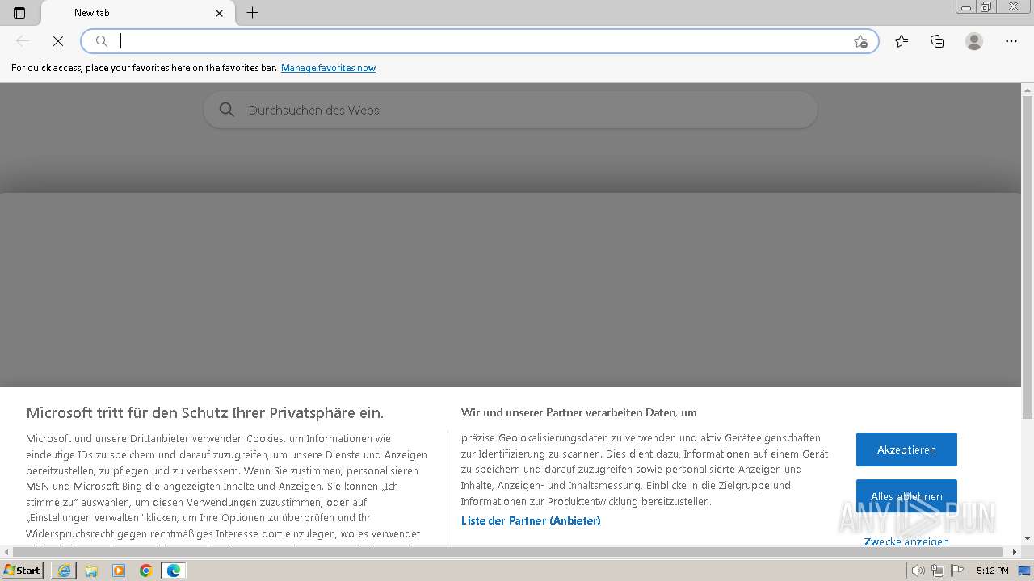Select Microsoft Edge taskbar icon
This screenshot has height=581, width=1034.
pyautogui.click(x=174, y=571)
